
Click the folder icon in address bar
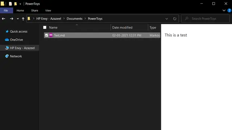click(x=29, y=18)
